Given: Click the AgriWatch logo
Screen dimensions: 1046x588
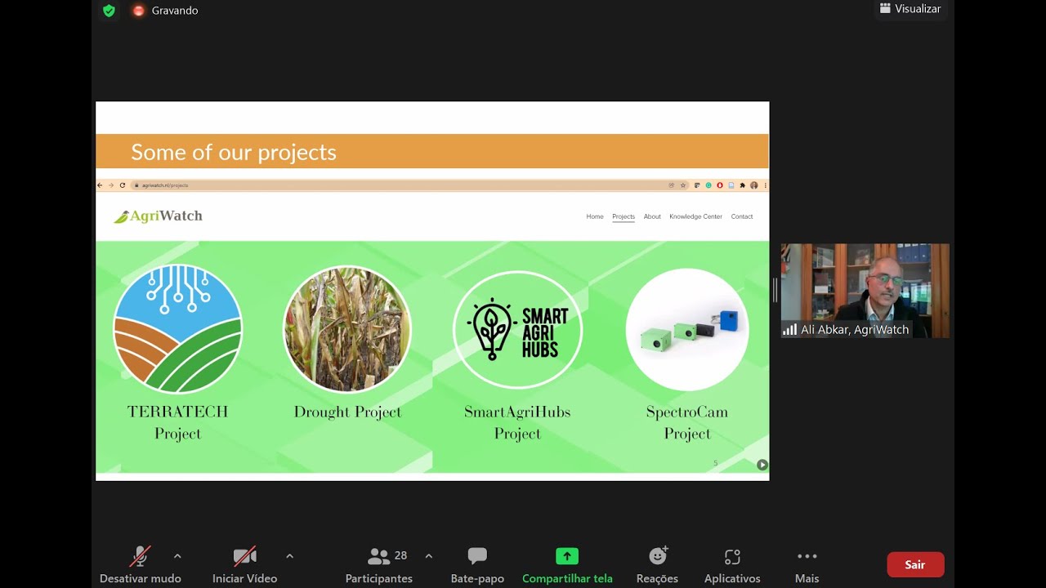Looking at the screenshot, I should tap(158, 216).
